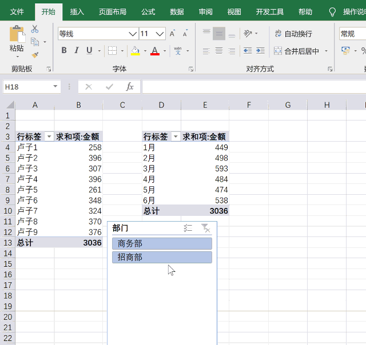Viewport: 366px width, 345px height.
Task: Switch to the 数据 tab
Action: pyautogui.click(x=177, y=11)
